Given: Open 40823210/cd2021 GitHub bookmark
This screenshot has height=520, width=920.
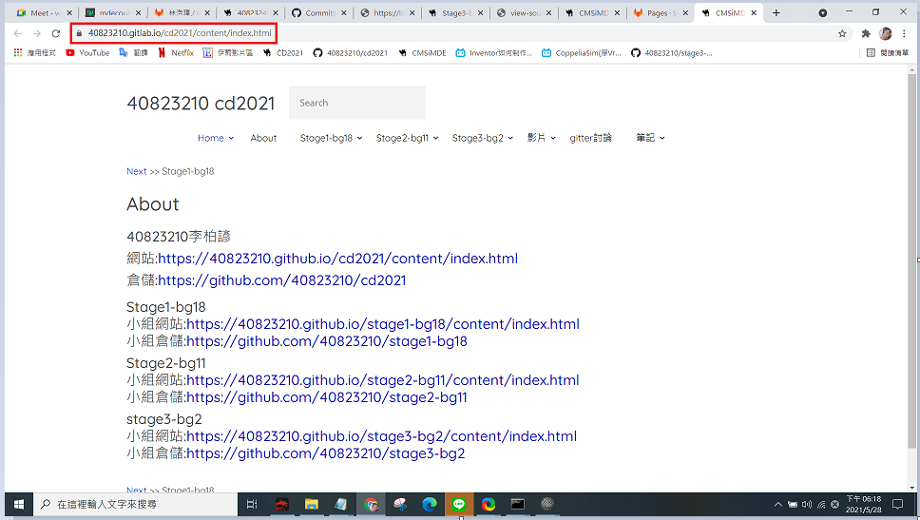Looking at the screenshot, I should [351, 53].
